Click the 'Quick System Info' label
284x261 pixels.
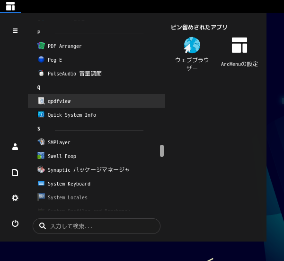click(72, 115)
